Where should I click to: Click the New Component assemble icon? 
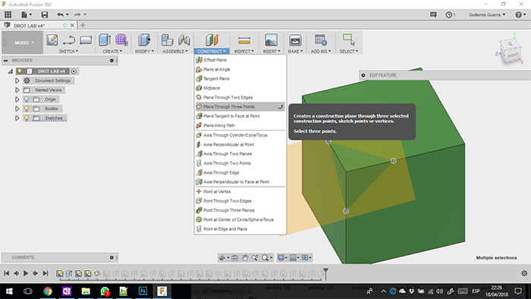click(x=167, y=40)
